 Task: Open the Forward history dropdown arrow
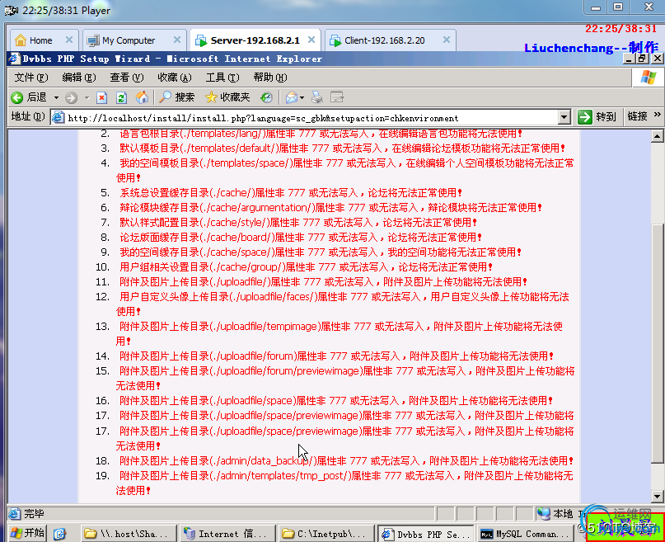87,98
